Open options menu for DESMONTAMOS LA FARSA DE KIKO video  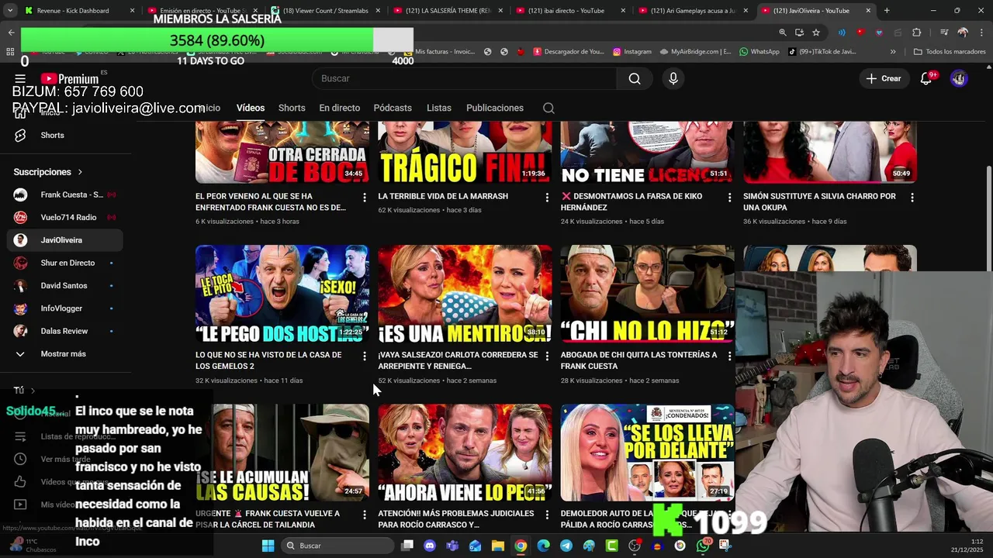click(x=729, y=198)
